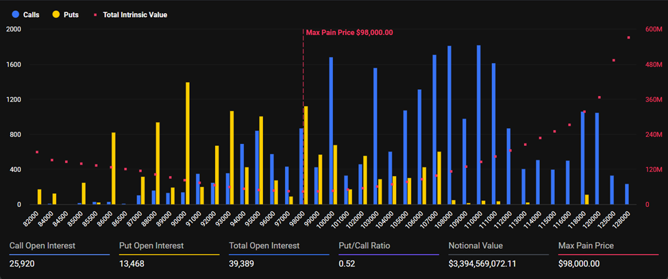
Task: Click the Call Open Interest heading
Action: coord(42,246)
